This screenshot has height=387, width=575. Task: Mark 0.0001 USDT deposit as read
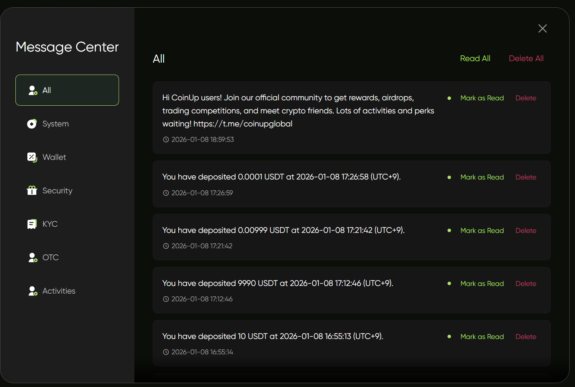(x=482, y=177)
